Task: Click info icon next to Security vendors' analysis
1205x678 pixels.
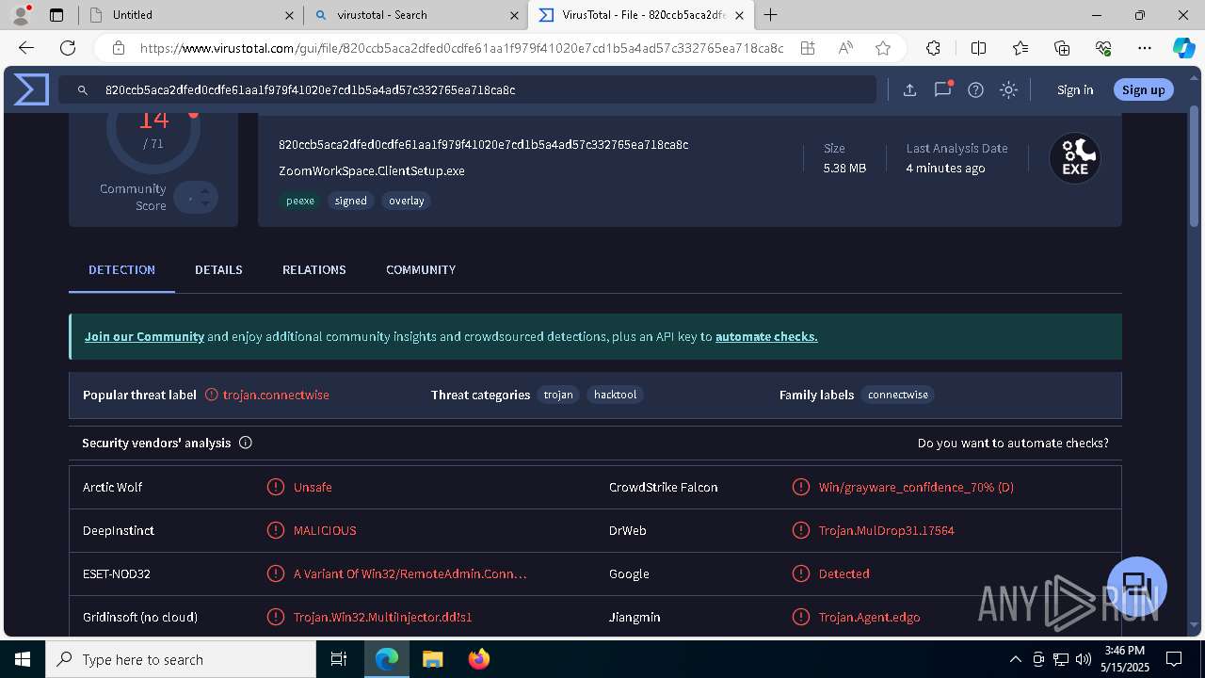Action: point(246,443)
